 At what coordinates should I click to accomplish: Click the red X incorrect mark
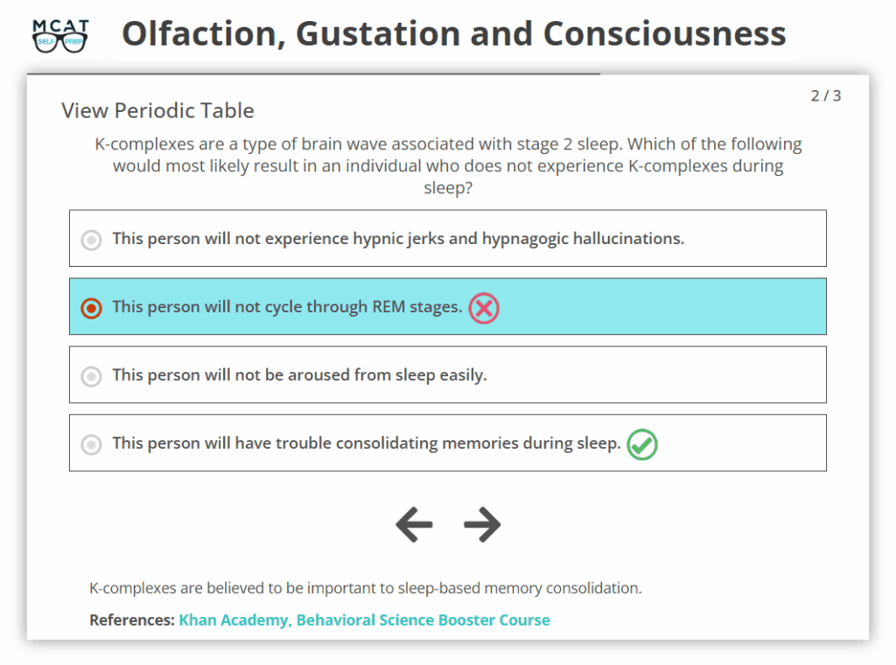click(x=484, y=308)
